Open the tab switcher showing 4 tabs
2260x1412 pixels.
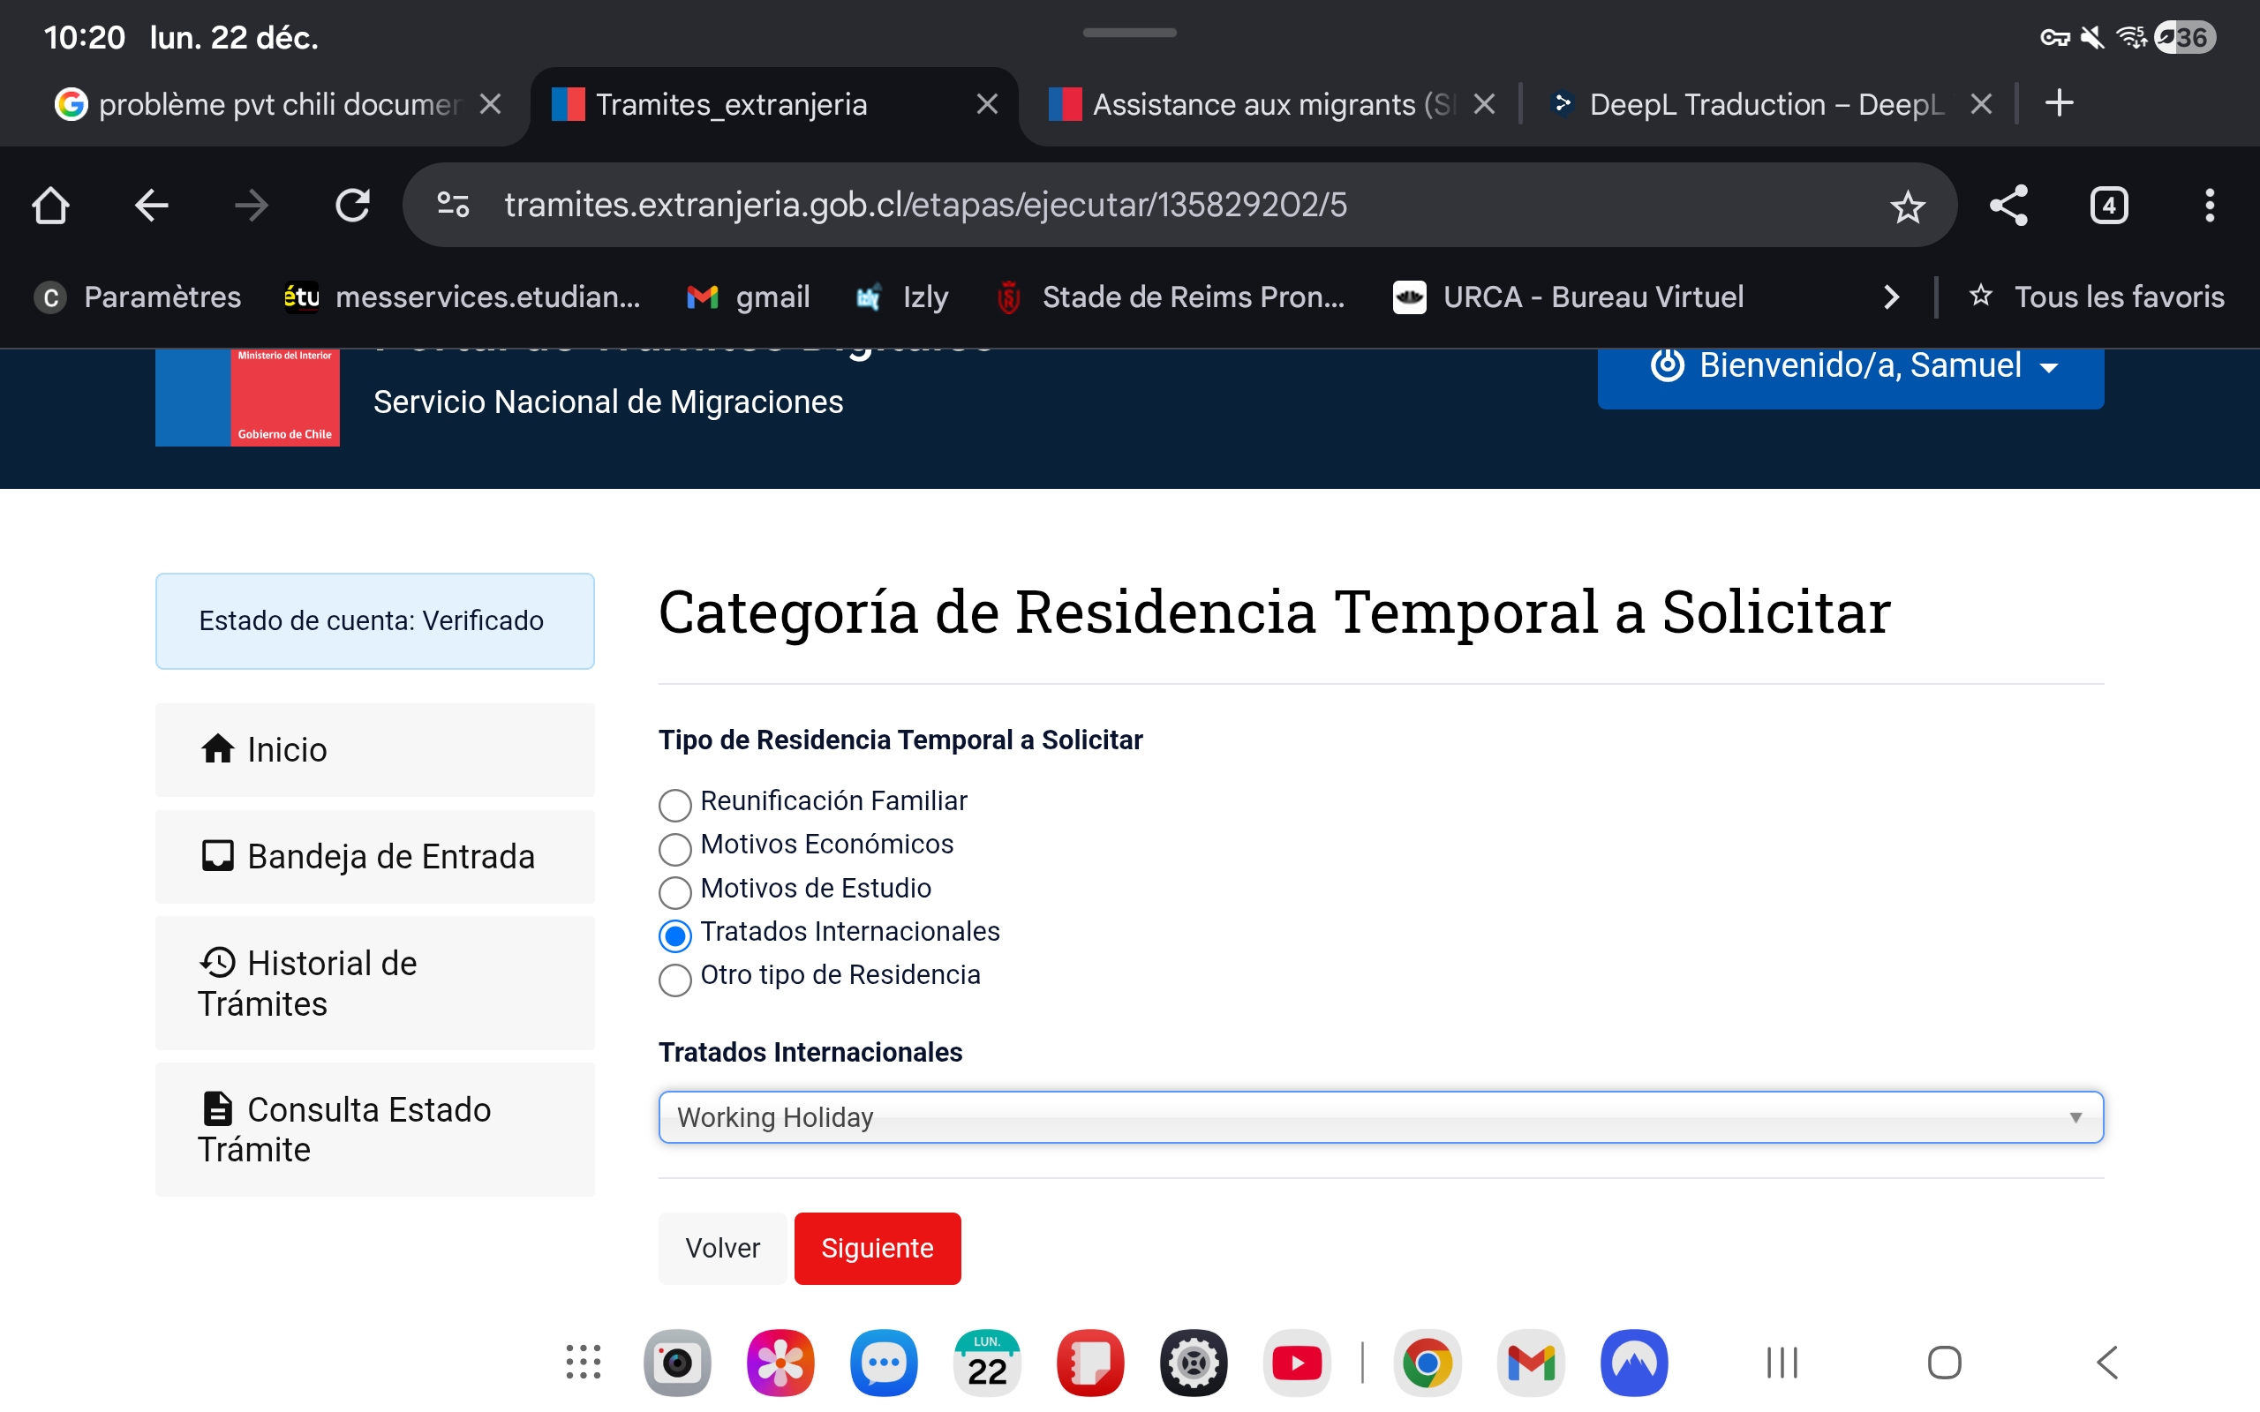(2109, 206)
